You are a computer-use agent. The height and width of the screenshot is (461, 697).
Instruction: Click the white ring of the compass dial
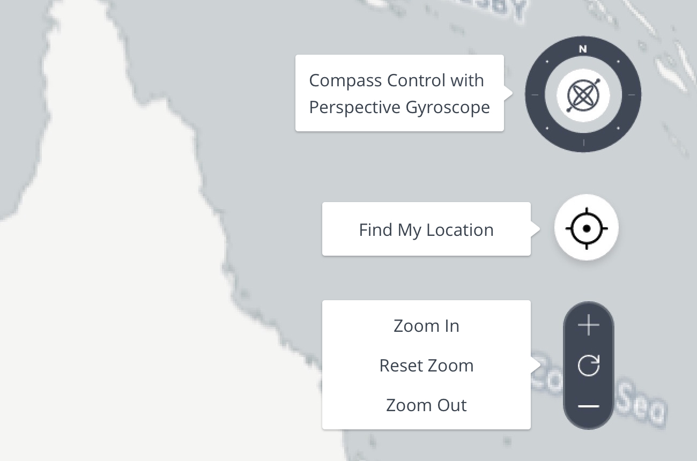(x=583, y=64)
